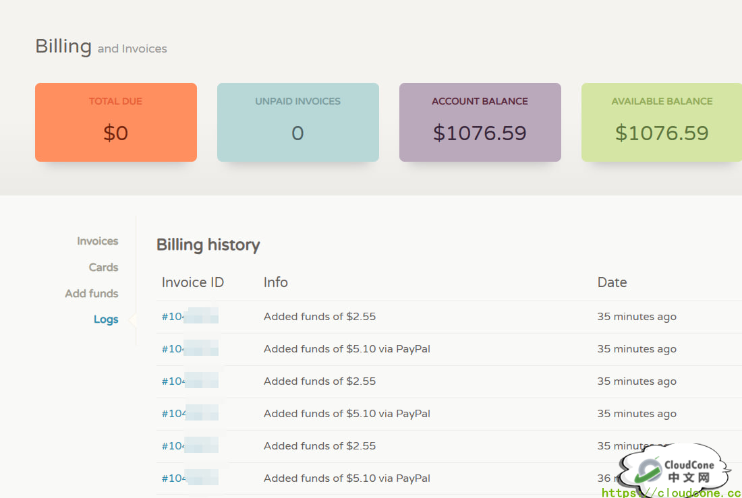Select Add funds in the sidebar
This screenshot has width=742, height=498.
pyautogui.click(x=91, y=294)
